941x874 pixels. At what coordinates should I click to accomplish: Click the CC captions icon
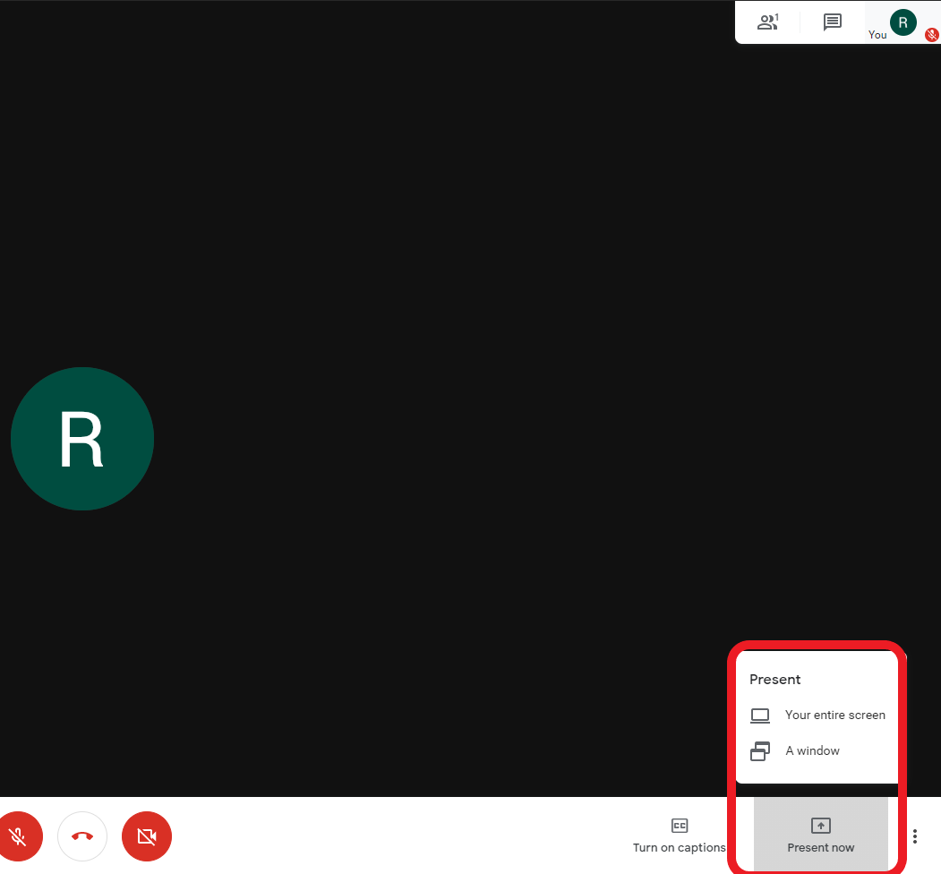pos(680,826)
